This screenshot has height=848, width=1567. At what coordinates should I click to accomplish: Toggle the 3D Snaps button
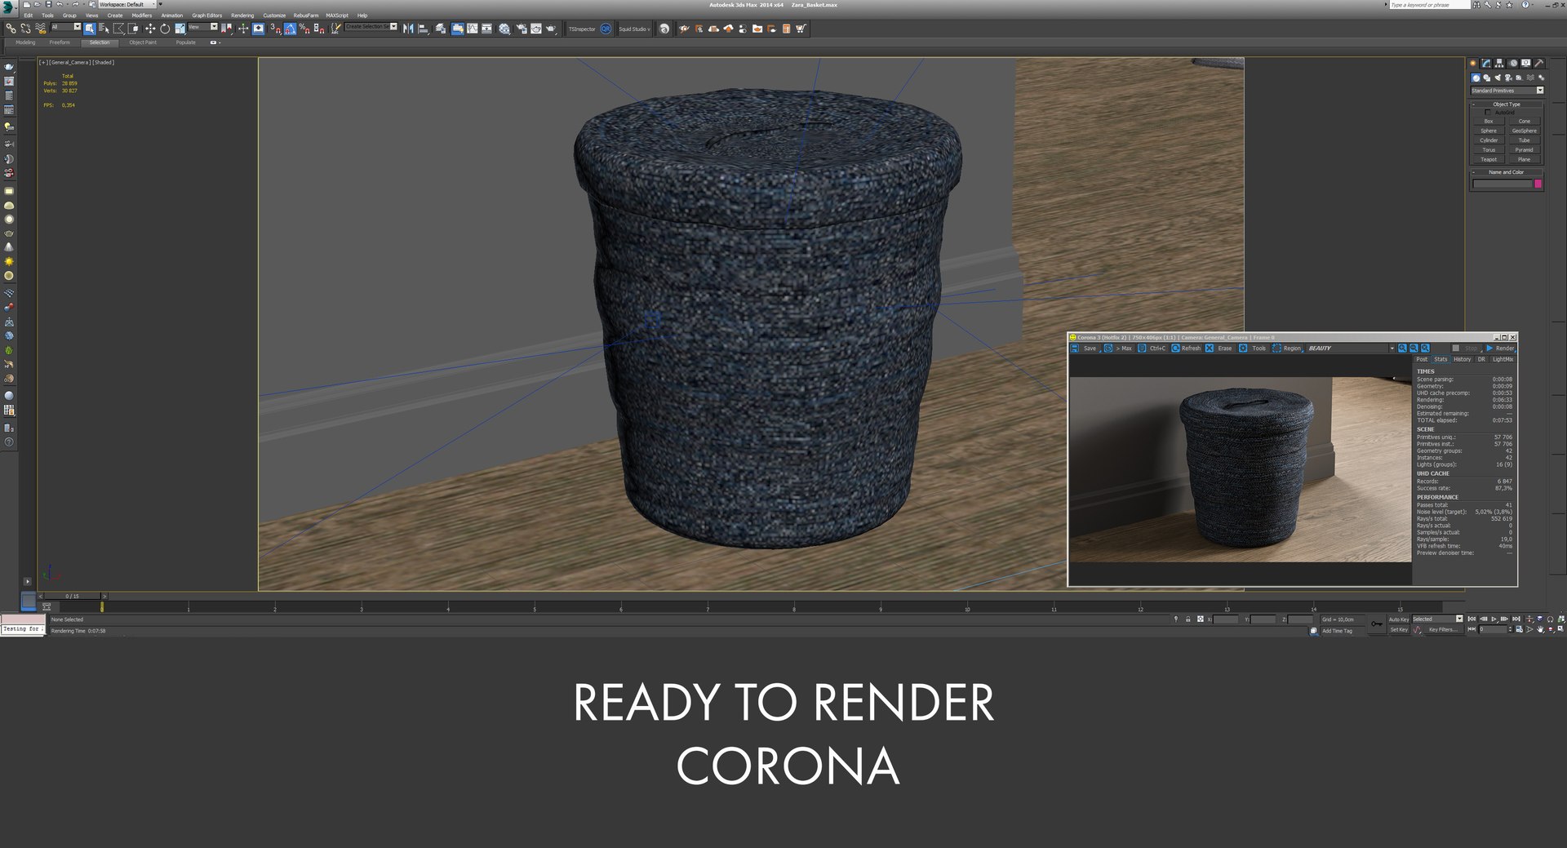coord(275,29)
